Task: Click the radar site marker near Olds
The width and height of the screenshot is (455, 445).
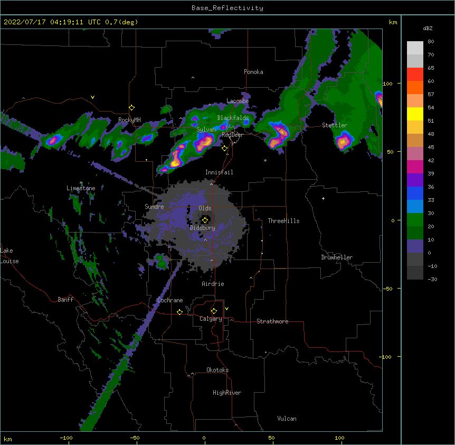Action: [x=205, y=220]
